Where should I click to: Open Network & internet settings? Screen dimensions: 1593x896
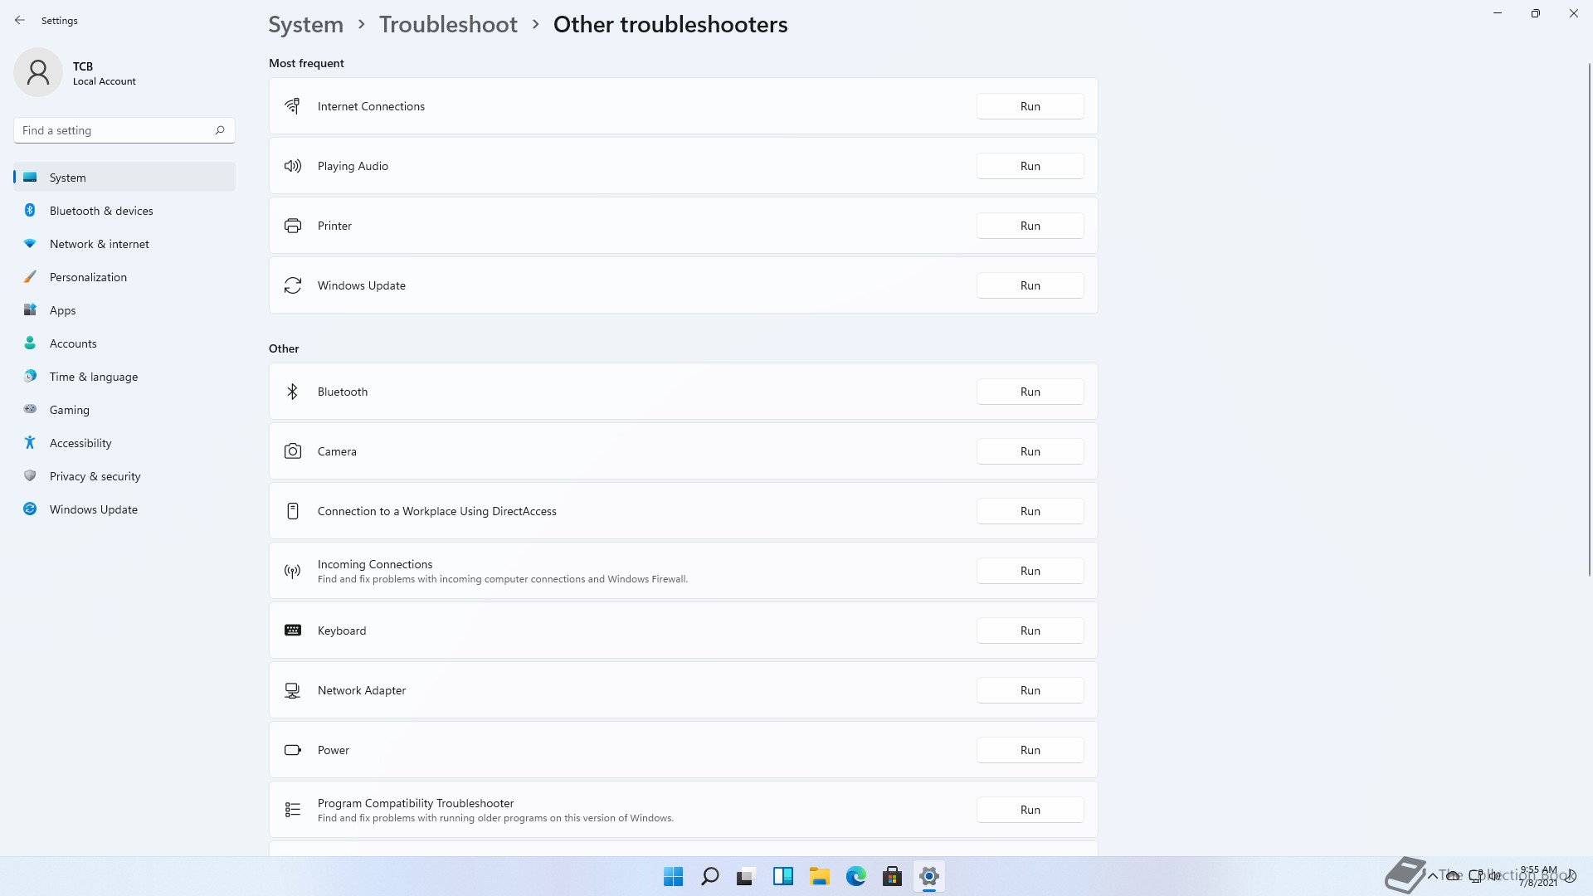(124, 244)
